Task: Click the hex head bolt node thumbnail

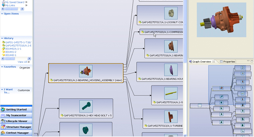Action: coord(86,106)
